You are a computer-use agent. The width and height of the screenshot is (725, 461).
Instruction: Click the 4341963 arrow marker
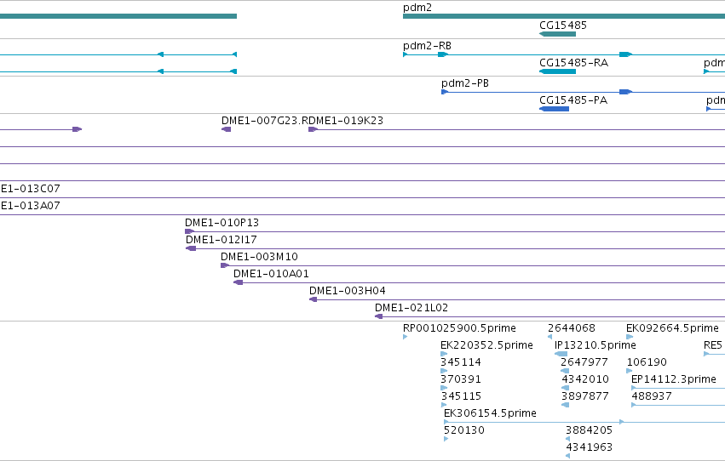[x=567, y=456]
